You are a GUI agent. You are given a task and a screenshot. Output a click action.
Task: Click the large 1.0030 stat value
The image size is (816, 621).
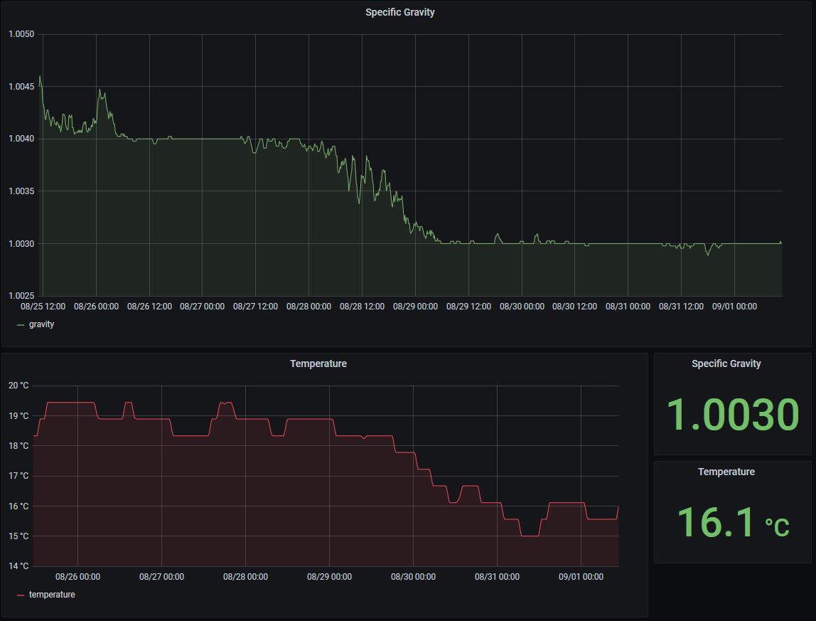pos(732,415)
